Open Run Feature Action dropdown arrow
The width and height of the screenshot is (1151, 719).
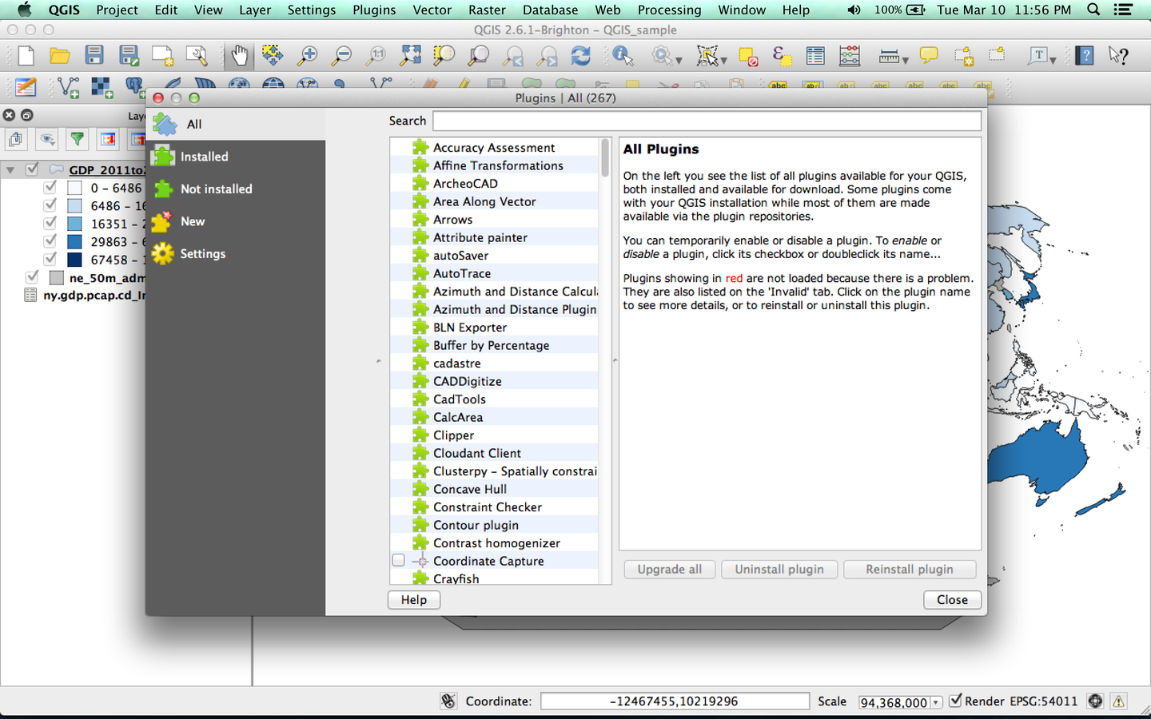click(679, 59)
